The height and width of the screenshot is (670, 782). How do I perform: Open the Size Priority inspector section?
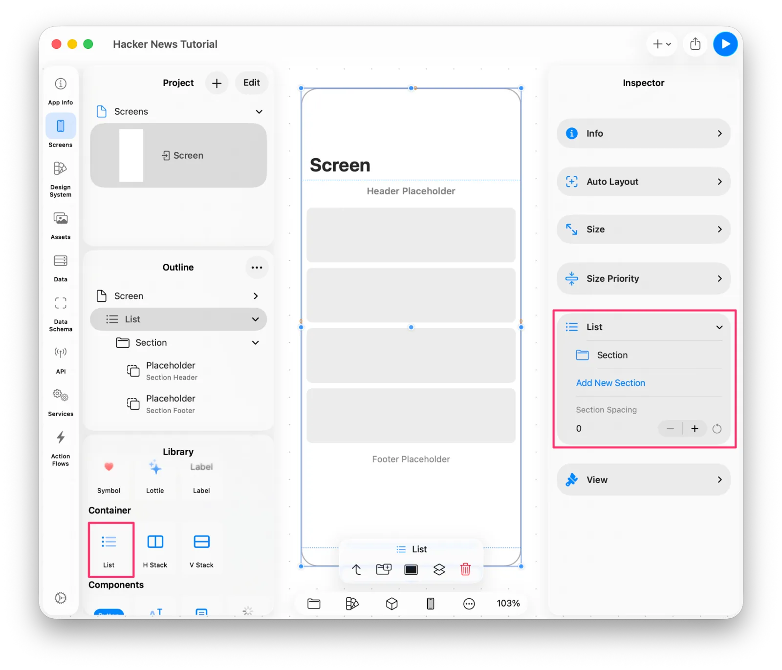pyautogui.click(x=644, y=279)
